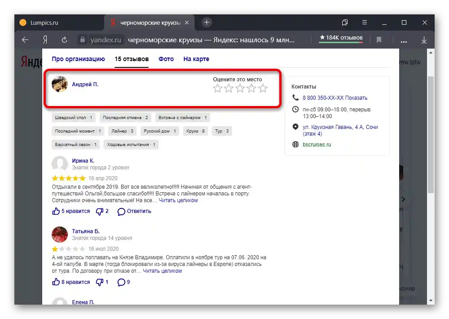Open Ирина К. reviewer profile

click(83, 161)
